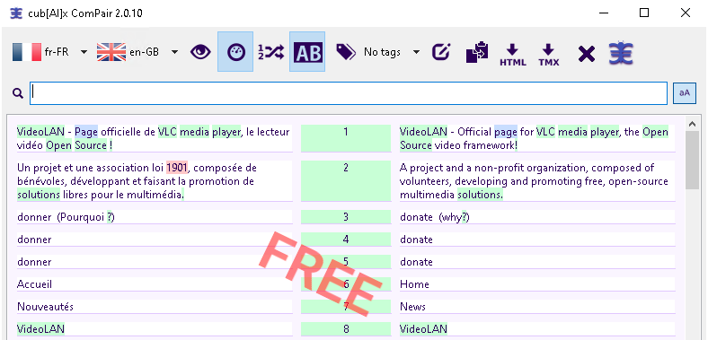Click the eye visibility icon in toolbar
Viewport: 708px width, 340px height.
pyautogui.click(x=200, y=52)
